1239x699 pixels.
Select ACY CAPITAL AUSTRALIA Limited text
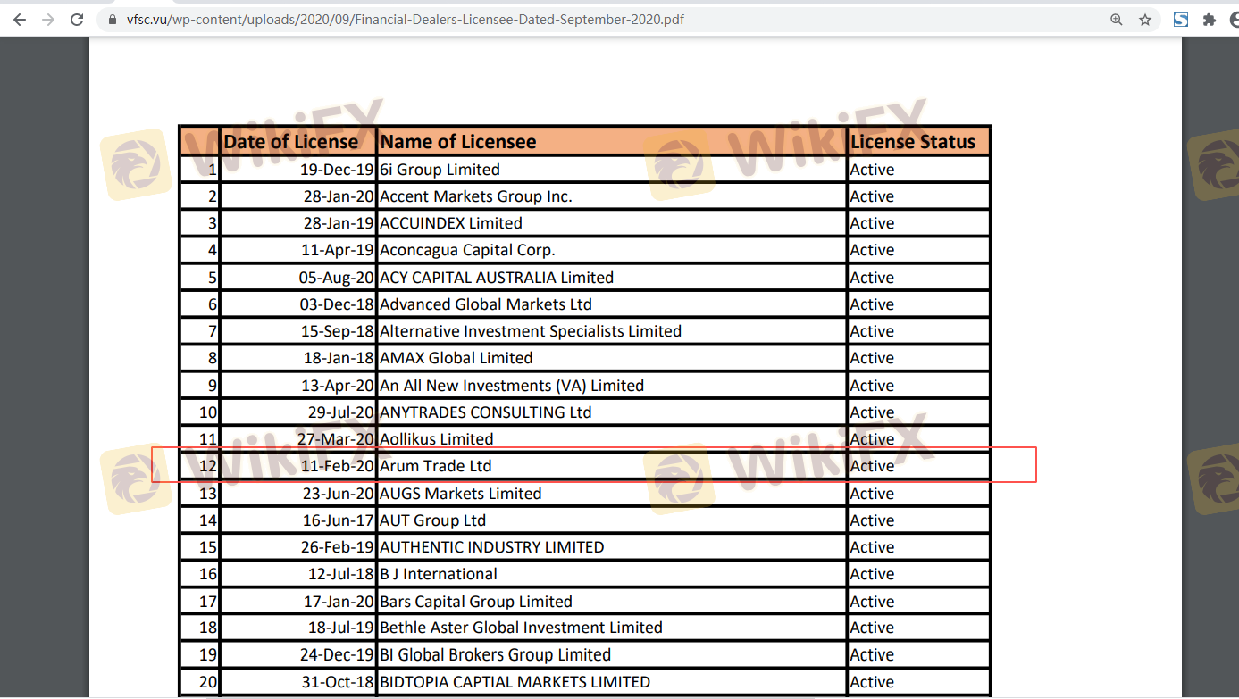point(497,278)
